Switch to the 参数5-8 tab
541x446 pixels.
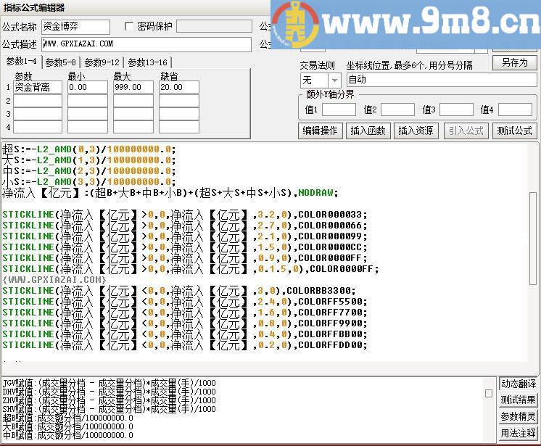pyautogui.click(x=61, y=62)
